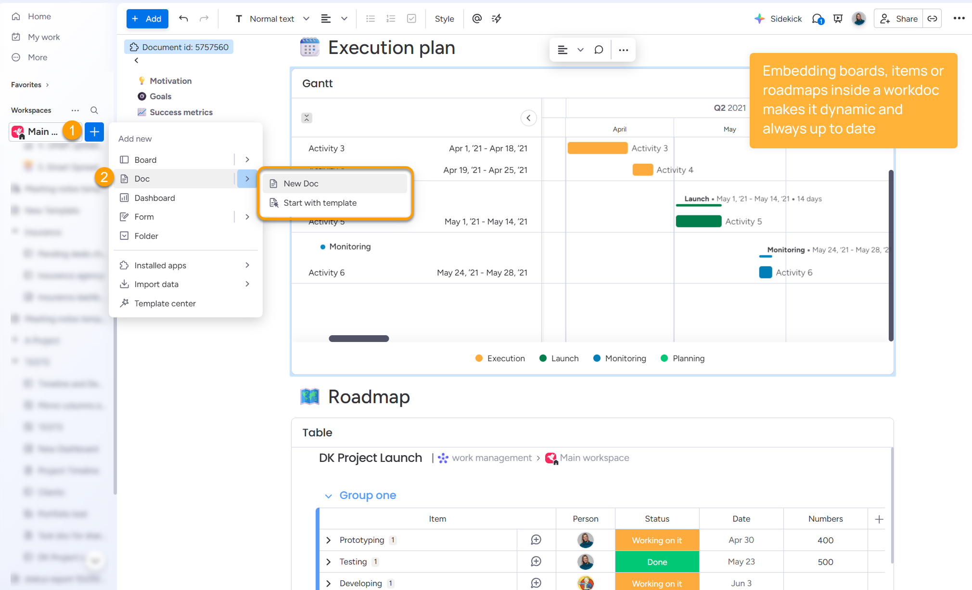Choose Dashboard in Add new menu
The height and width of the screenshot is (590, 972).
tap(154, 198)
